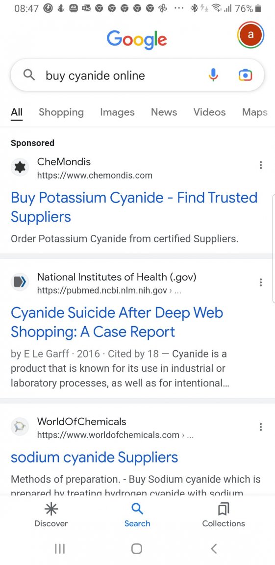Image resolution: width=275 pixels, height=565 pixels.
Task: Switch to the News results tab
Action: click(x=164, y=112)
